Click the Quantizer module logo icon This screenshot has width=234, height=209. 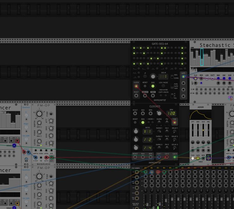pos(26,159)
